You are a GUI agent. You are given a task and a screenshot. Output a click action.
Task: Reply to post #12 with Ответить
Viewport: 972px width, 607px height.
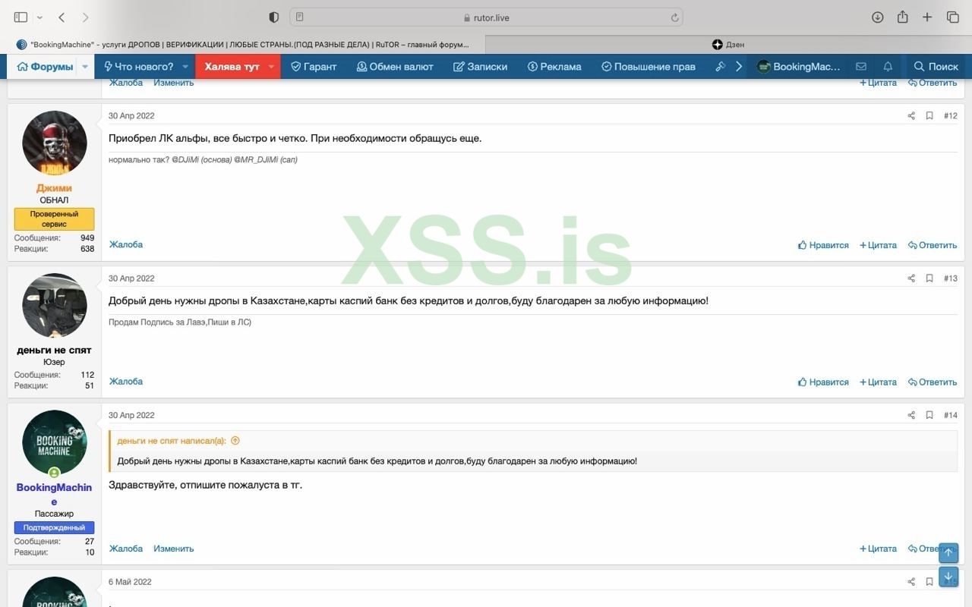(933, 245)
